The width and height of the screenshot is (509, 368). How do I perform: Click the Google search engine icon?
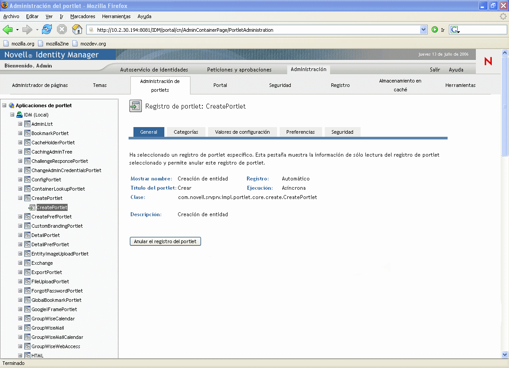pos(455,30)
